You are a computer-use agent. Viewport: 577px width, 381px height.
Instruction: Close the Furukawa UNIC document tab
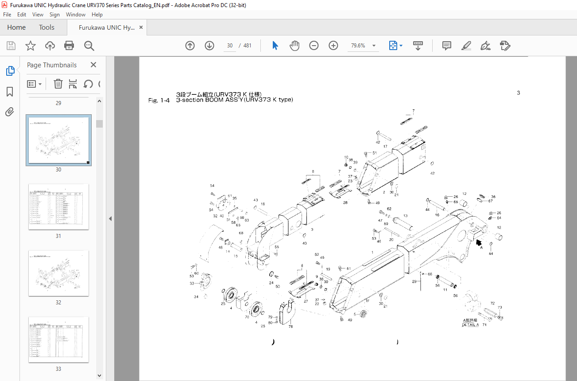coord(141,27)
